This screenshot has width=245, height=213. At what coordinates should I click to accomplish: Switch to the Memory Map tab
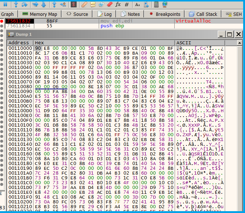click(40, 14)
